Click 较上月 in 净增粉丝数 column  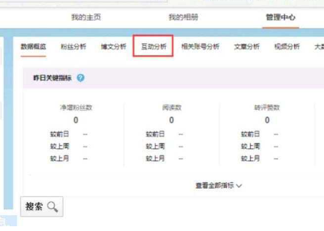point(60,159)
